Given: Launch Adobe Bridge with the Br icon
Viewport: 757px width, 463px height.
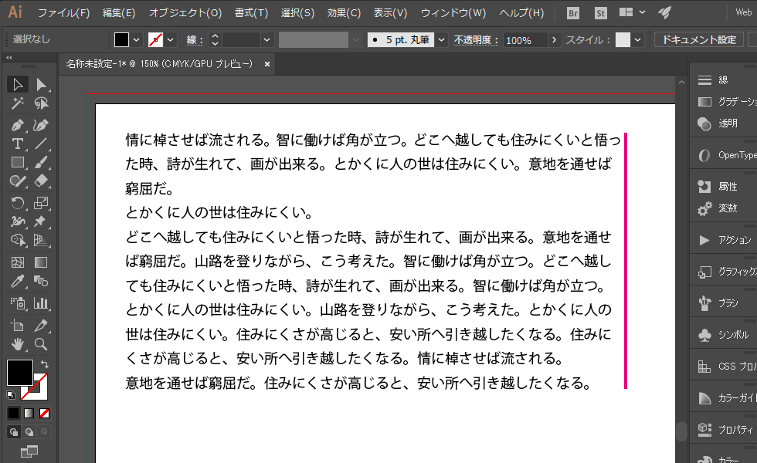Looking at the screenshot, I should coord(572,12).
